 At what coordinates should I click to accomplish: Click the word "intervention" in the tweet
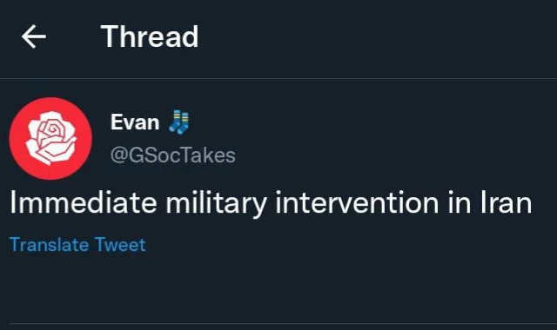click(357, 202)
